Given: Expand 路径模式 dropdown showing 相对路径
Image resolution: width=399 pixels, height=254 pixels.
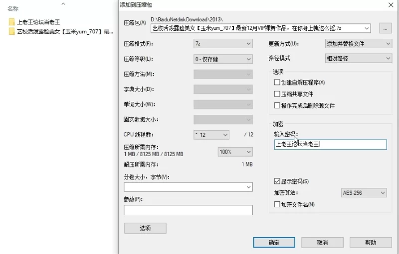Looking at the screenshot, I should [358, 58].
